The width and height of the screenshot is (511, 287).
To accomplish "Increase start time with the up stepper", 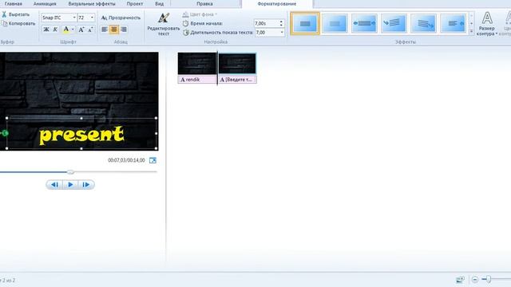I will (x=281, y=22).
